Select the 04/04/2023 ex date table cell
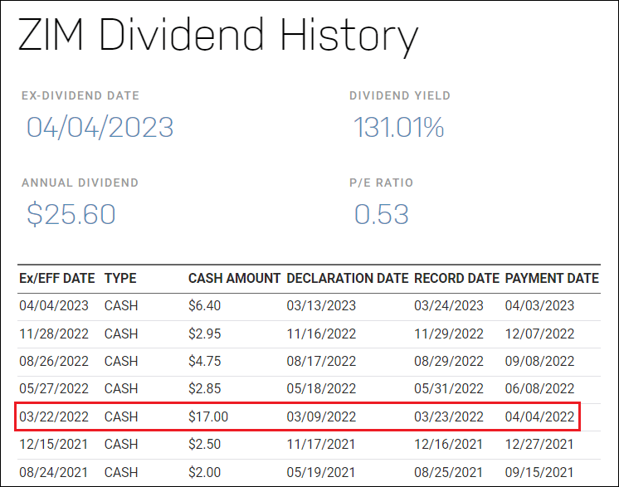 click(54, 305)
